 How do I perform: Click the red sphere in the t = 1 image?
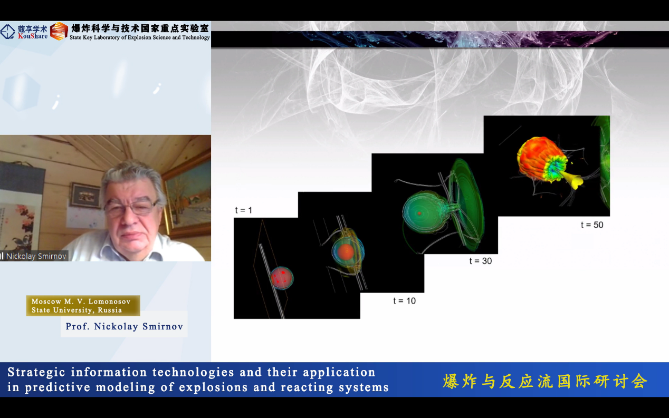[x=282, y=277]
